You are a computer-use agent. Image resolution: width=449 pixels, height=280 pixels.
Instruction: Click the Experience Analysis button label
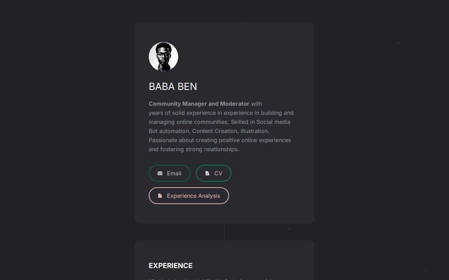coord(193,196)
